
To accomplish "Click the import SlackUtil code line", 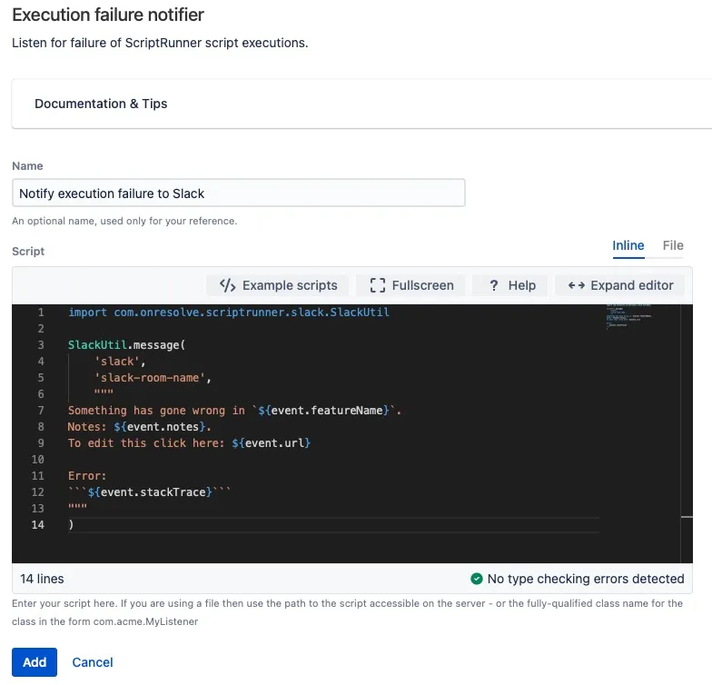I will tap(229, 313).
